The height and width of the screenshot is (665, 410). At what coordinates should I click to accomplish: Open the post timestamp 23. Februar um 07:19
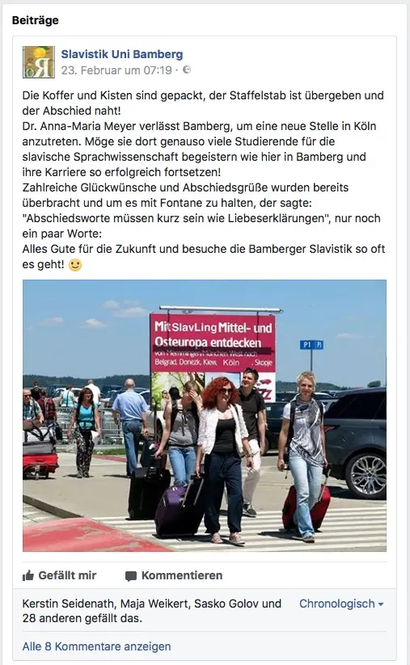click(116, 70)
